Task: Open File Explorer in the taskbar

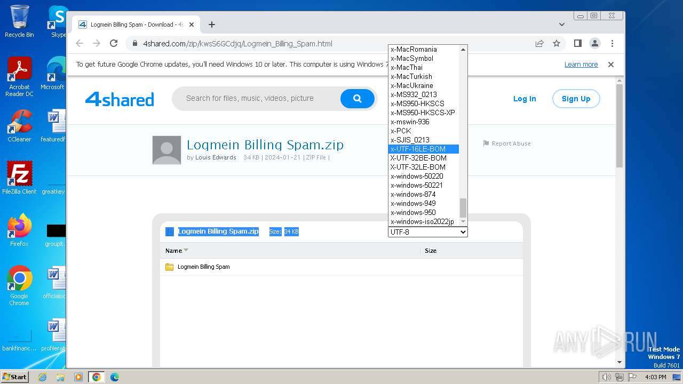Action: pos(60,377)
